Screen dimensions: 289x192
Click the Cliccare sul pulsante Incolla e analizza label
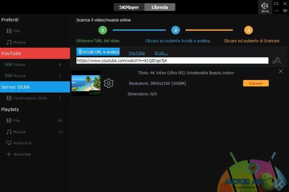click(x=178, y=41)
